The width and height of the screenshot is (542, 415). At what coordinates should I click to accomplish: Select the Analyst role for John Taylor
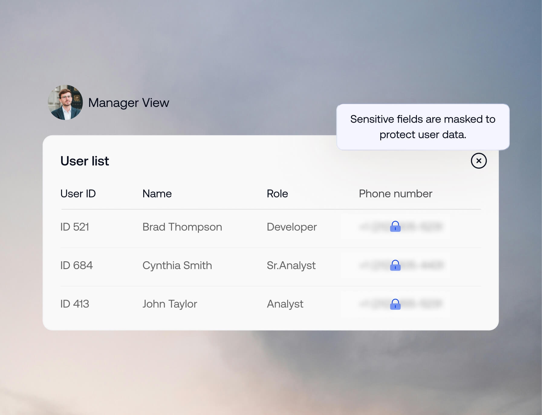pos(285,304)
